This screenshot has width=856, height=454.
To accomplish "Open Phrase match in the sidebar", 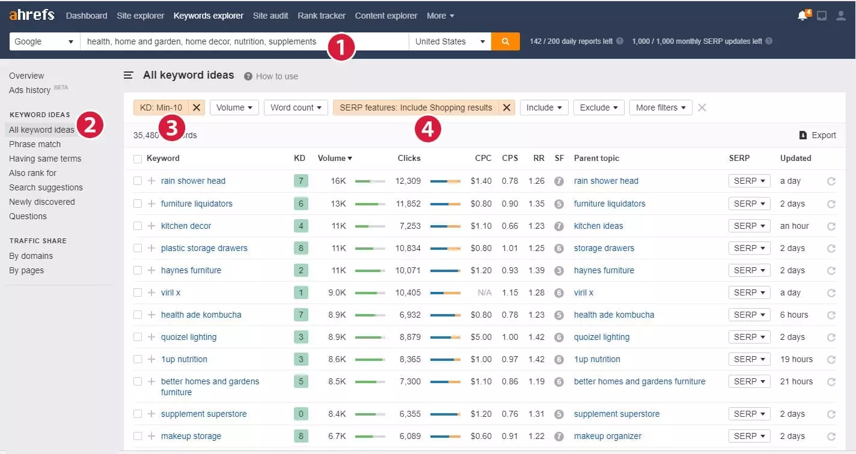I will point(35,144).
